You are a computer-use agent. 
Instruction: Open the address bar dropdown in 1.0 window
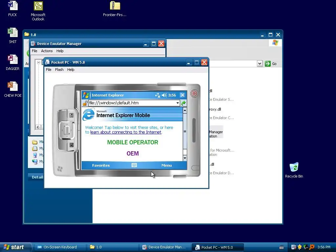click(x=260, y=64)
